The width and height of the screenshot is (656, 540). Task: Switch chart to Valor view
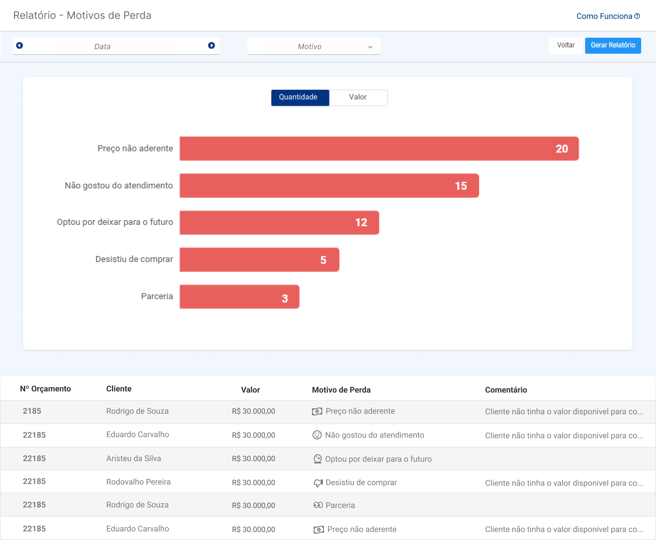(358, 98)
